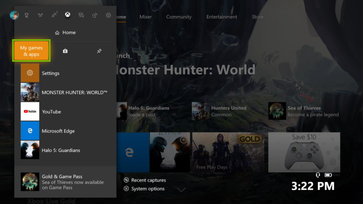Collapse guide with Home disclosure row
Viewport: 363px width, 204px height.
click(65, 33)
